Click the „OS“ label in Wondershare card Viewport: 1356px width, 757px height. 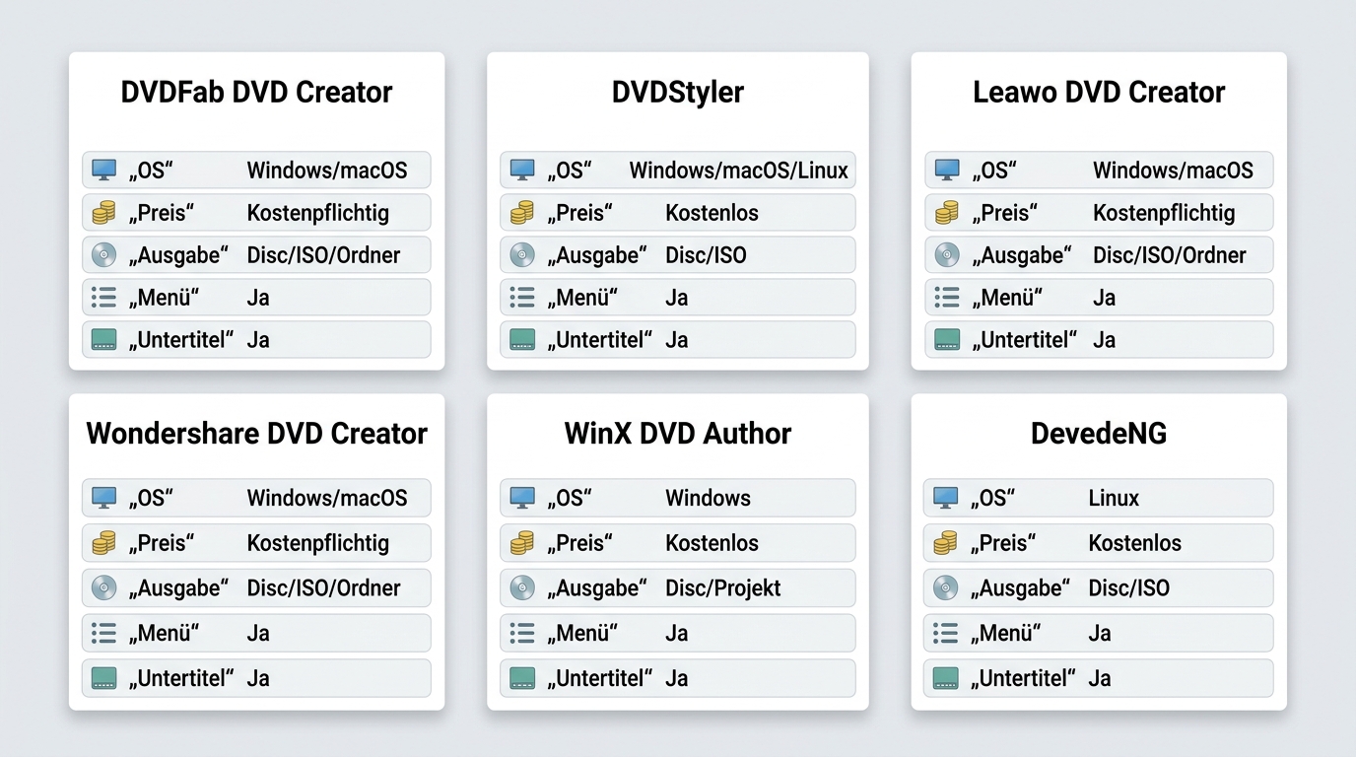pos(151,498)
